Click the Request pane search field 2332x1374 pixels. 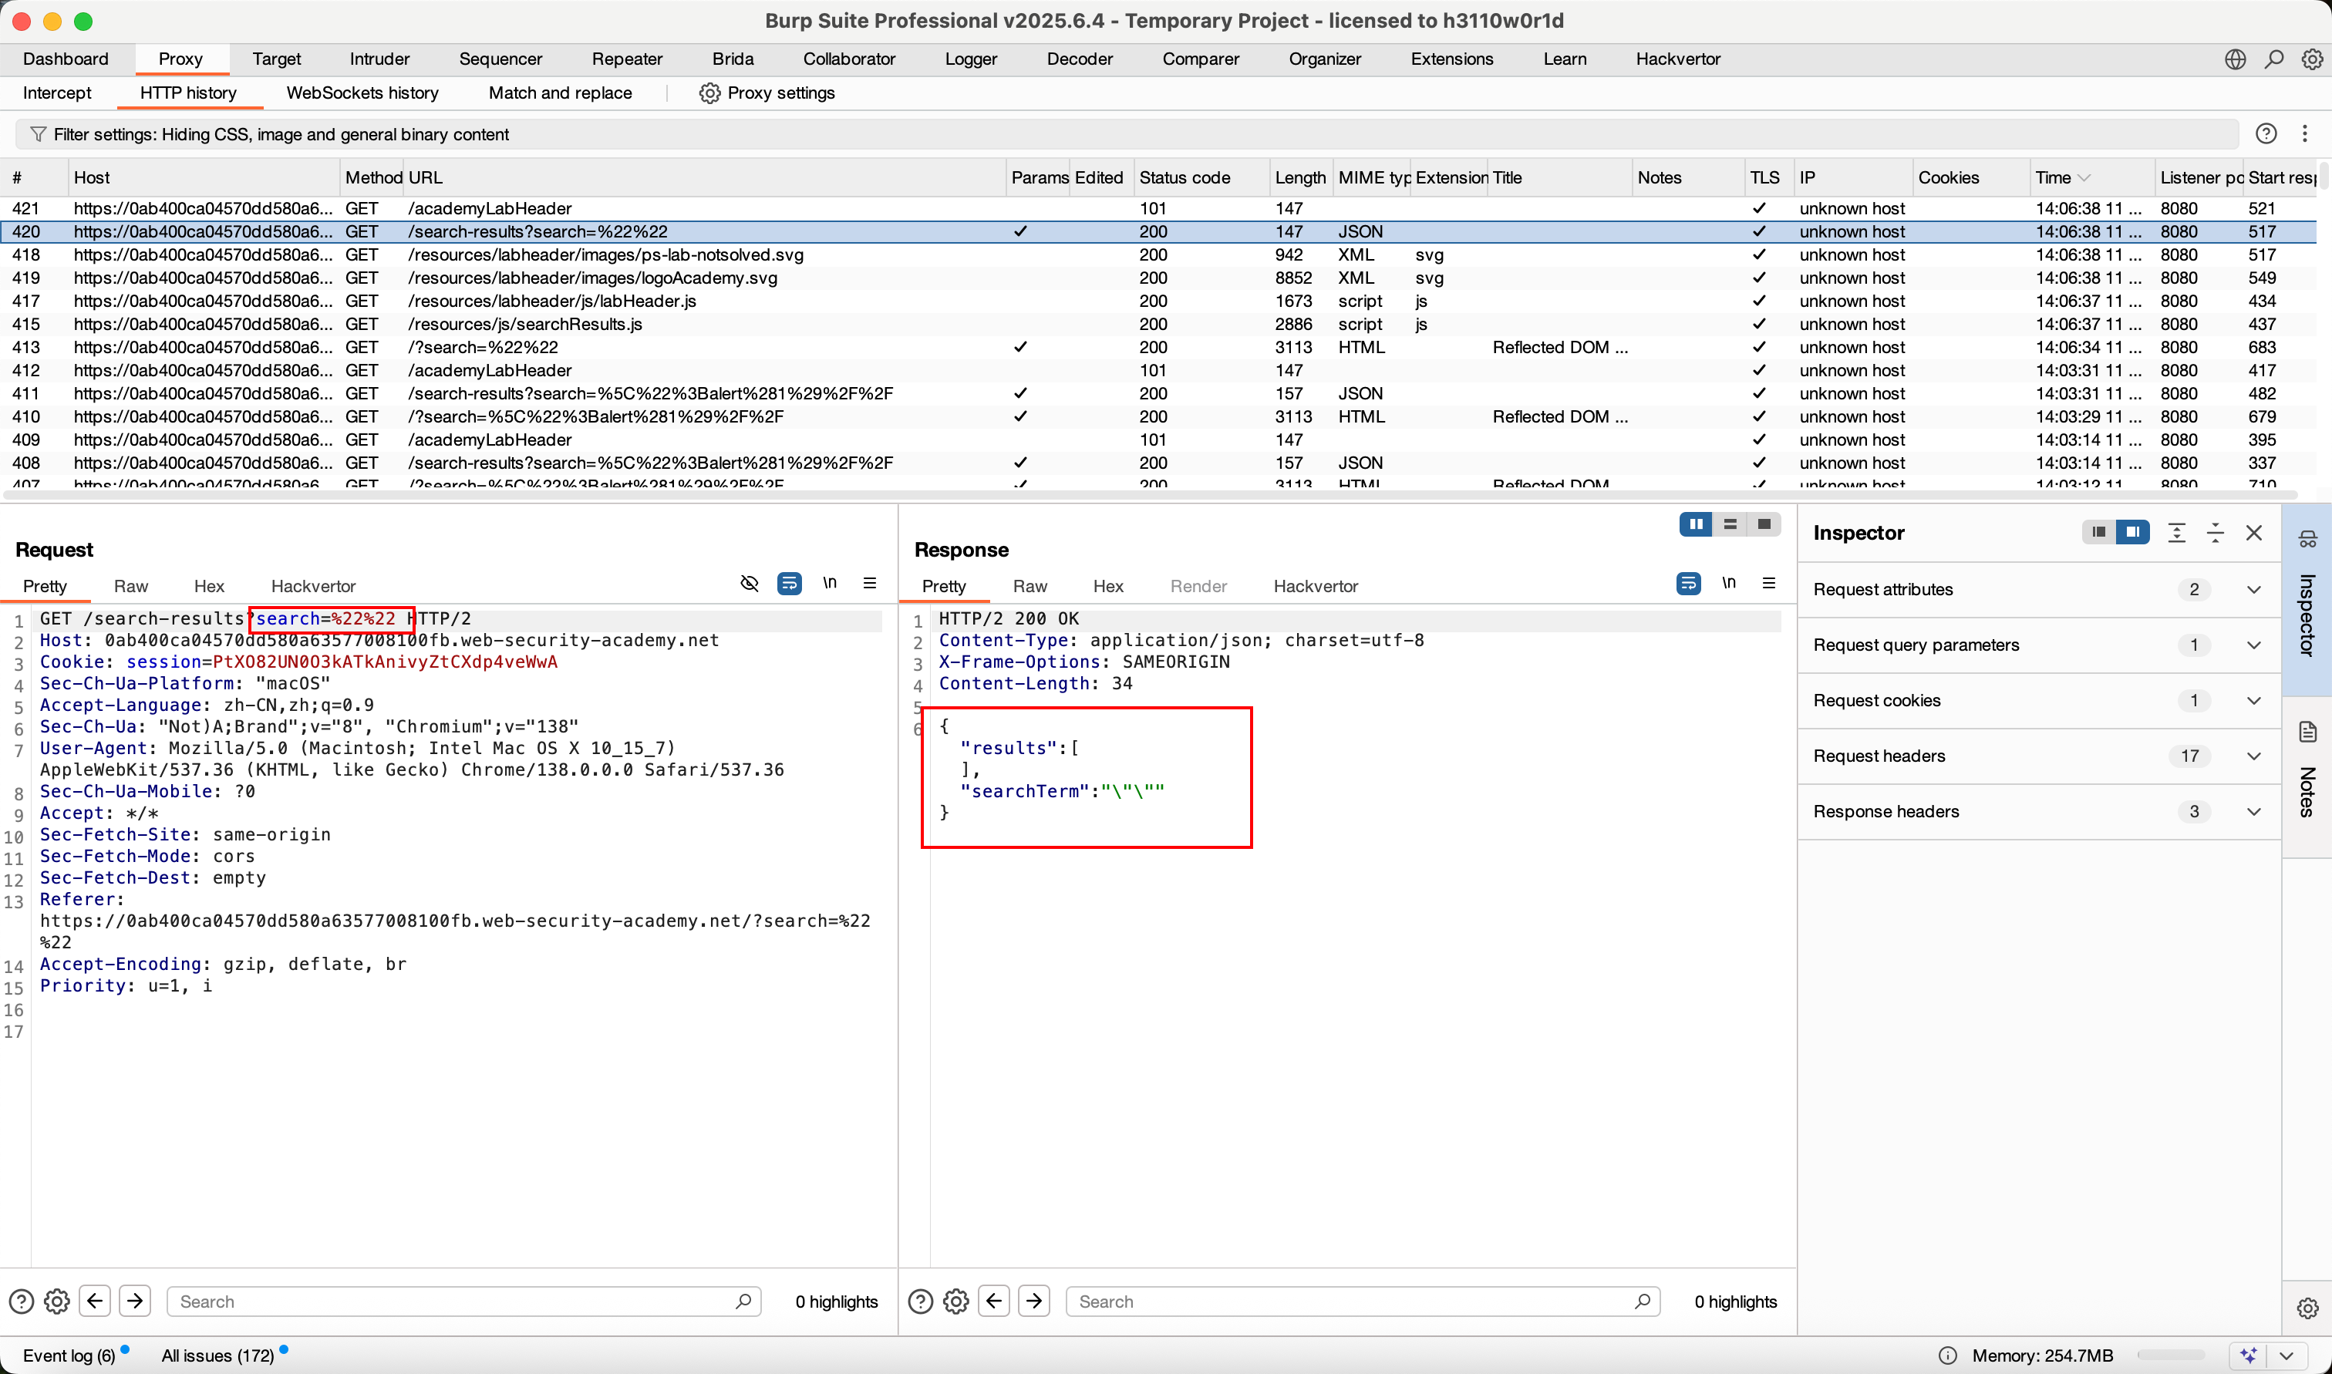click(x=463, y=1302)
